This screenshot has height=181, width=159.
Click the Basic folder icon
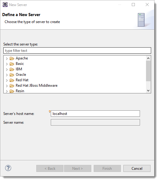pos(12,64)
